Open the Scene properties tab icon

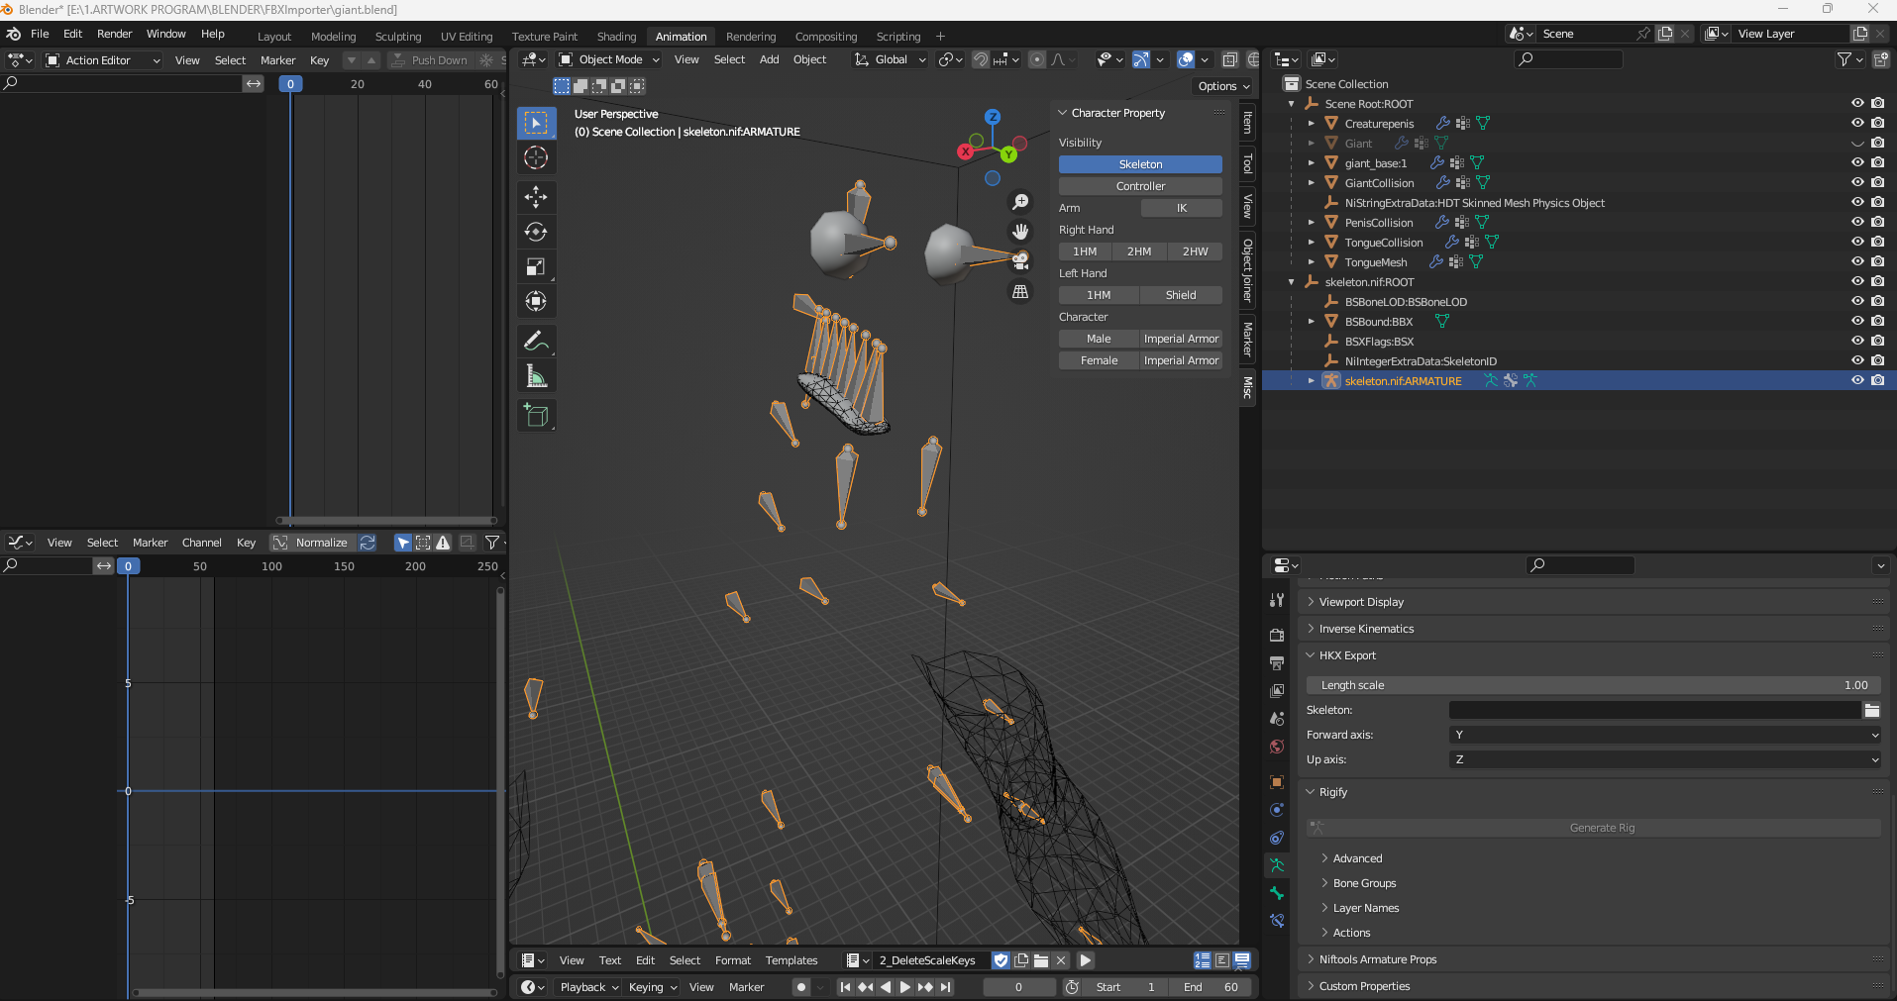click(x=1277, y=718)
